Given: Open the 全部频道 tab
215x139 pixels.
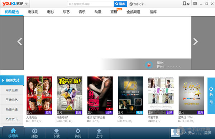Looking at the screenshot, I should (133, 12).
